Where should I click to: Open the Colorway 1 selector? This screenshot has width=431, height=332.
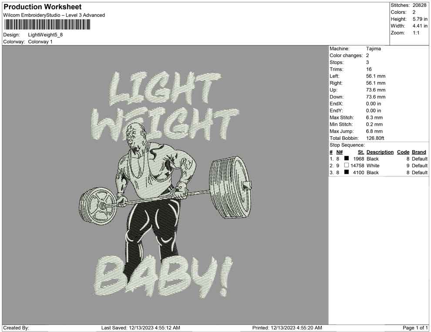click(x=40, y=42)
